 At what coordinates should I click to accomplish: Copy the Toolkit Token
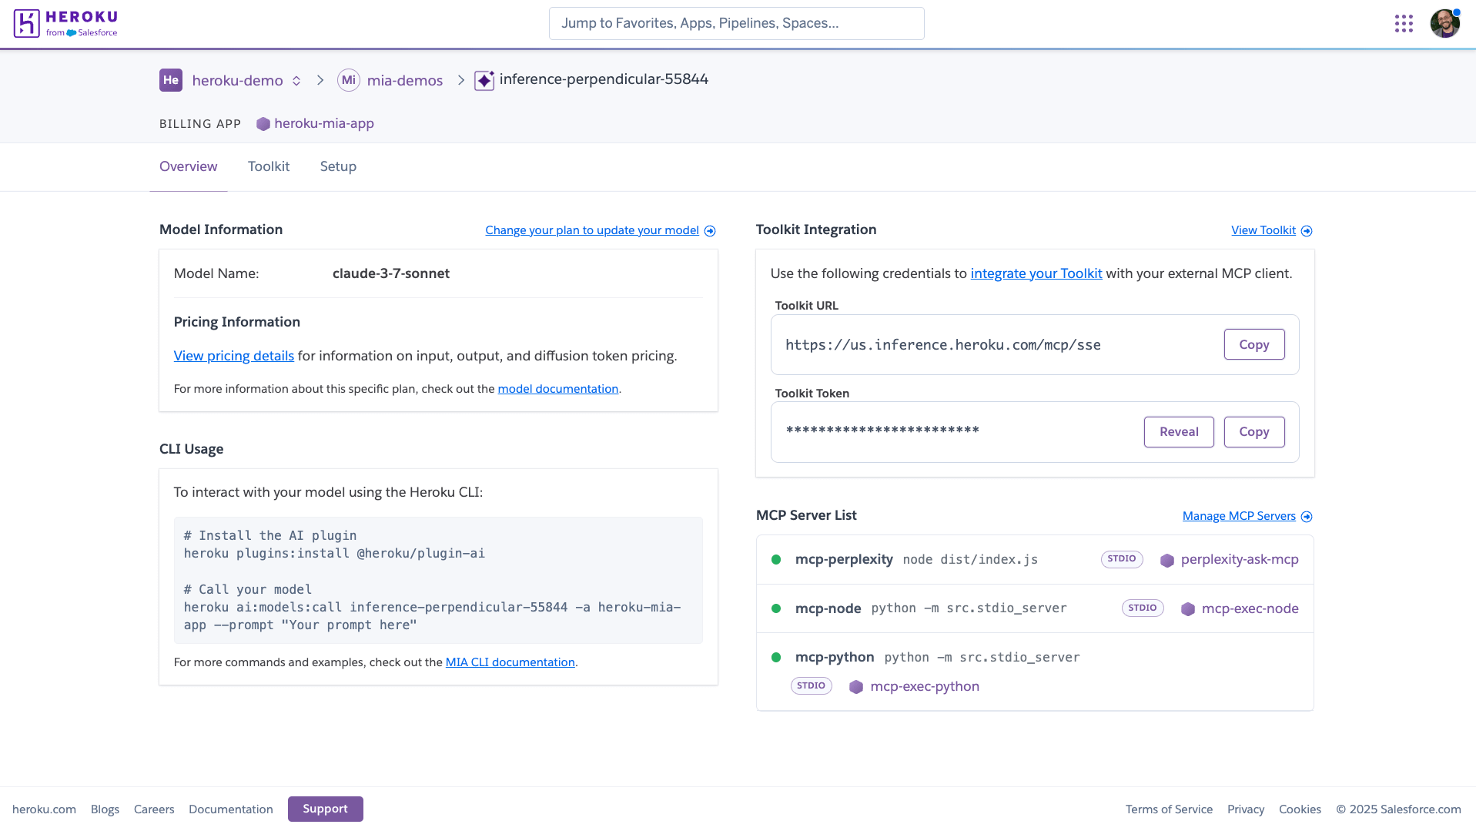(x=1253, y=431)
